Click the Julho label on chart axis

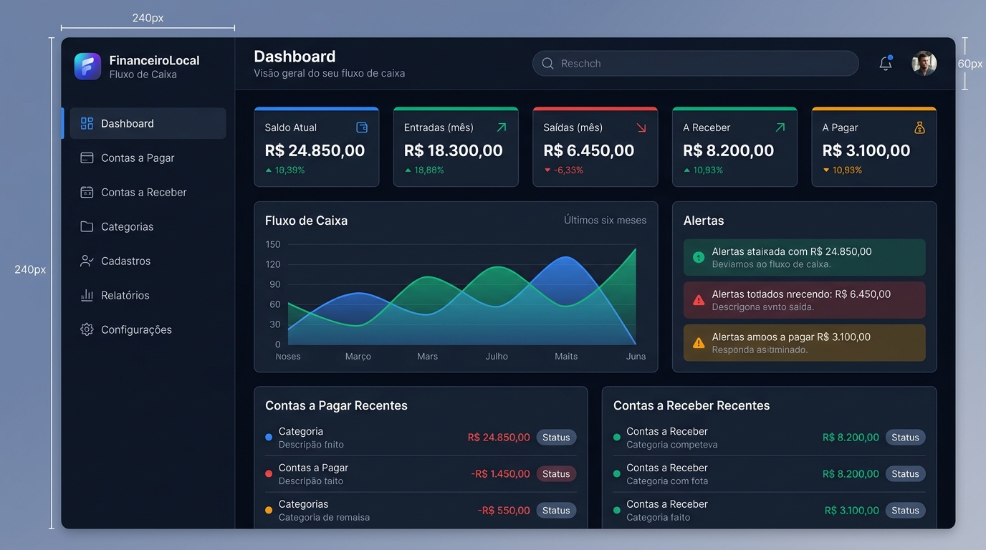click(497, 357)
